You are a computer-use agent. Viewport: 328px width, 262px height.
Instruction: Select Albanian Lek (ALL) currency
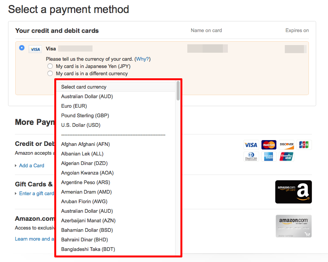[x=116, y=154]
